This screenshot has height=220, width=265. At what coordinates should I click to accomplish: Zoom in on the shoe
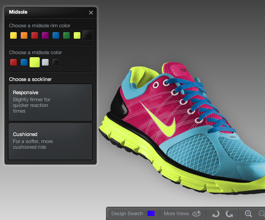[x=248, y=213]
